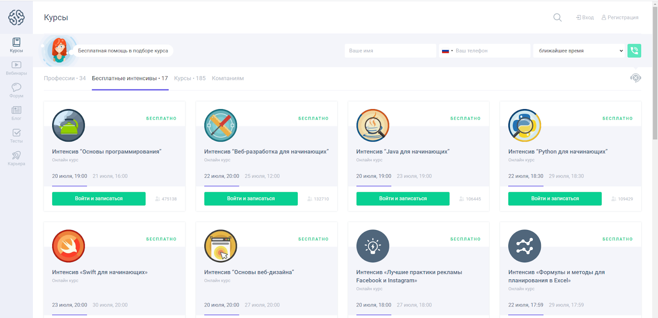The height and width of the screenshot is (318, 658).
Task: Open Тесты in the sidebar
Action: [x=16, y=136]
